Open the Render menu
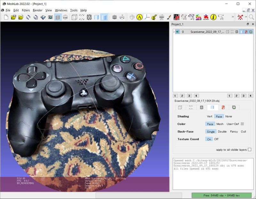The height and width of the screenshot is (199, 256). tap(37, 10)
